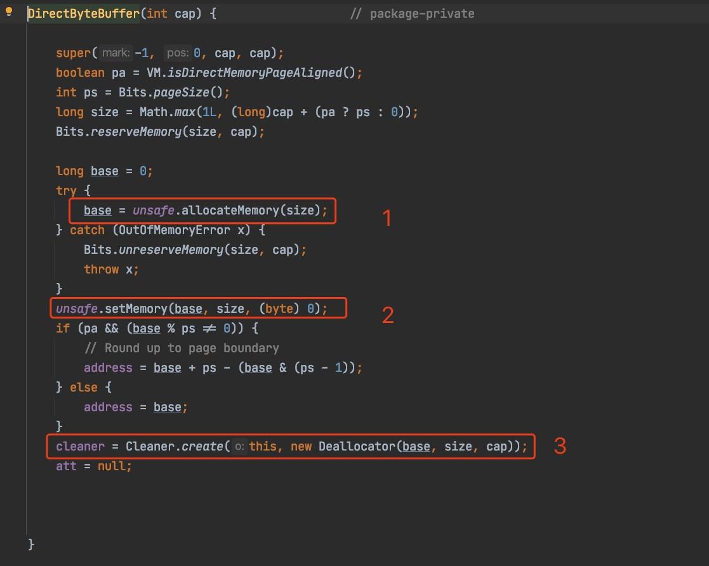Click the yellow lightbulb intention icon
Viewport: 709px width, 566px height.
click(9, 12)
